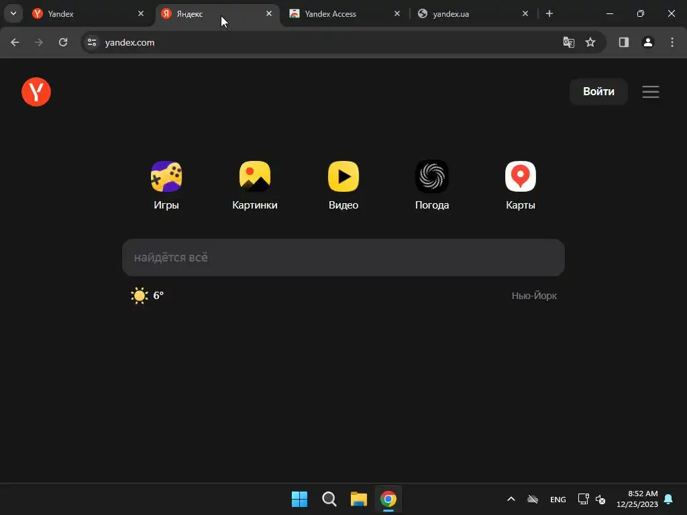The width and height of the screenshot is (687, 515).
Task: Click the Нью-Йорк location link
Action: tap(534, 296)
